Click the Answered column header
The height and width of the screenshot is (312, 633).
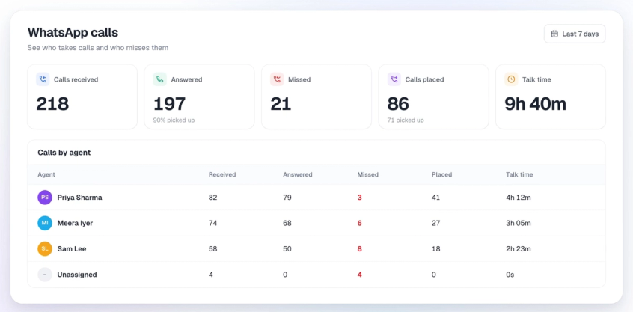pyautogui.click(x=298, y=175)
